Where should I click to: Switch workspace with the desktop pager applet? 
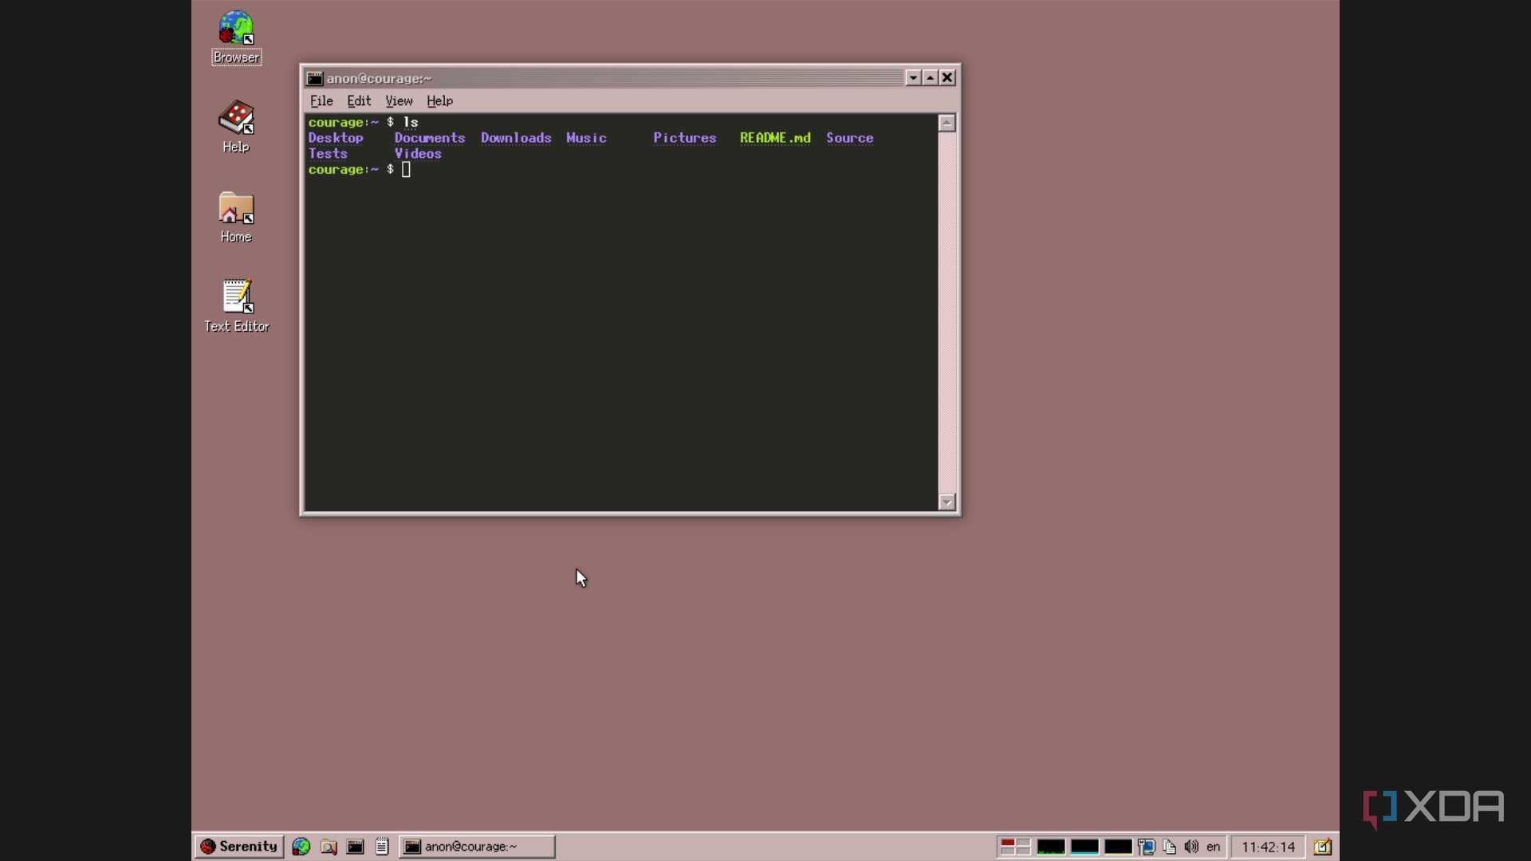[x=1015, y=847]
